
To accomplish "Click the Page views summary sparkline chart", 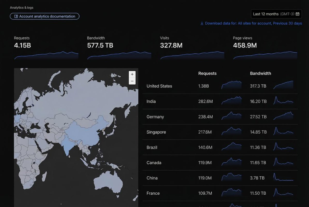I will tap(265, 55).
